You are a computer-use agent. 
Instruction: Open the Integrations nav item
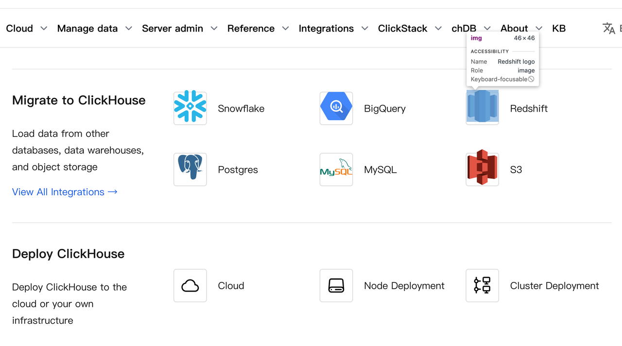(x=326, y=29)
